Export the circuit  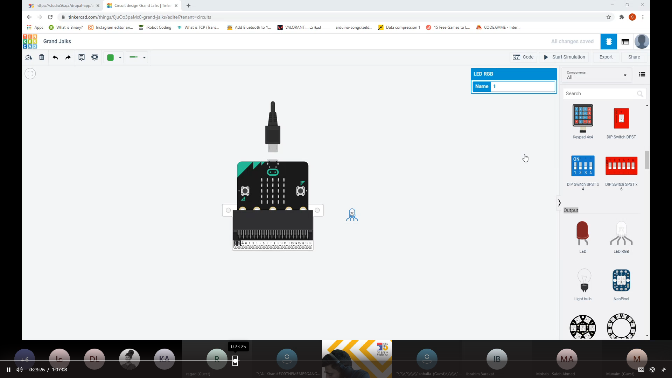(606, 57)
